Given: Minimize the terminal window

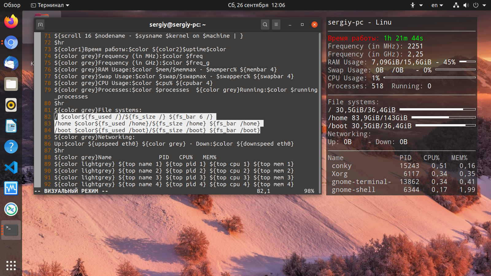Looking at the screenshot, I should point(290,25).
